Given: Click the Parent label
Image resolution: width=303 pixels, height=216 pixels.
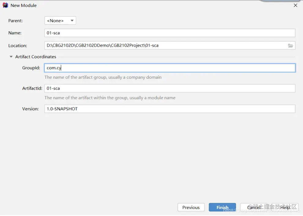Looking at the screenshot, I should [16, 21].
